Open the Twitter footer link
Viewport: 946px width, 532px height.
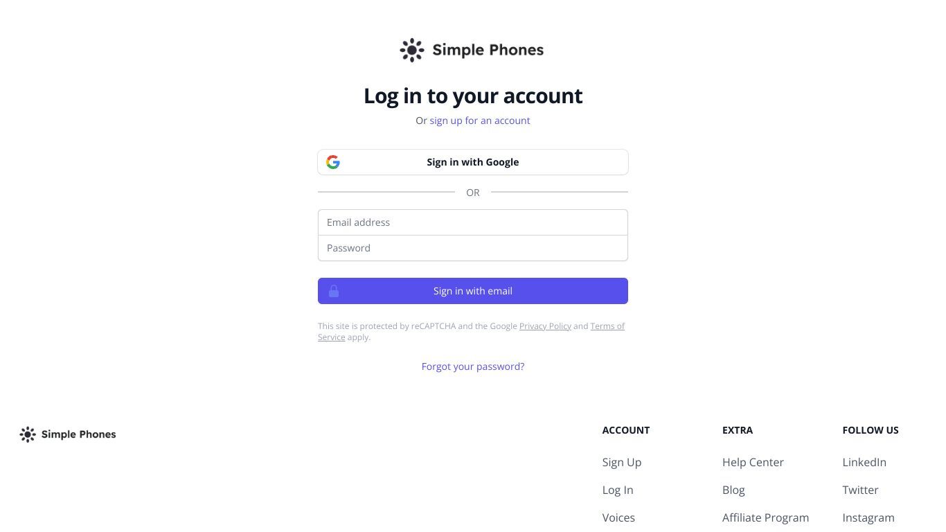pyautogui.click(x=860, y=490)
